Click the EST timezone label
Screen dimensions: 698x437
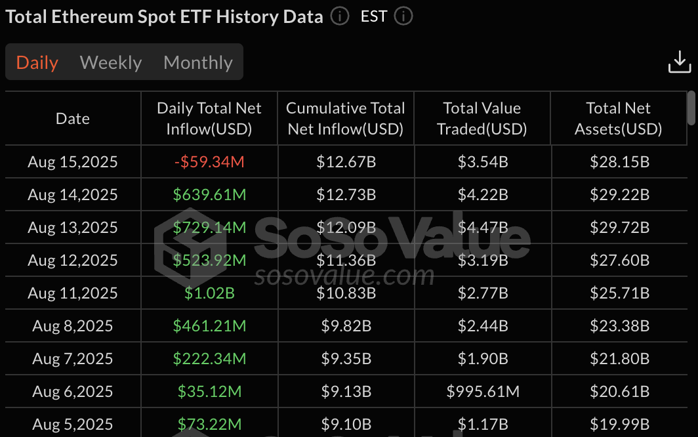point(373,16)
